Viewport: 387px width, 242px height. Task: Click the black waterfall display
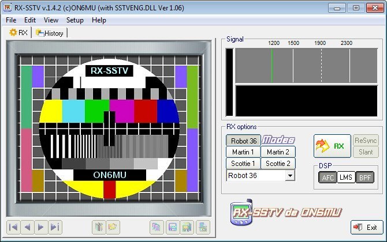point(306,101)
